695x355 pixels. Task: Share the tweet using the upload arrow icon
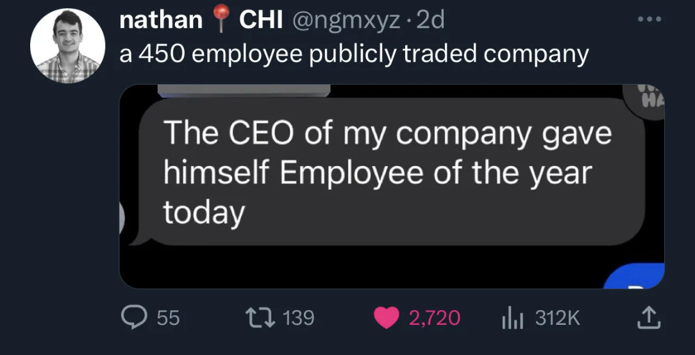[649, 317]
